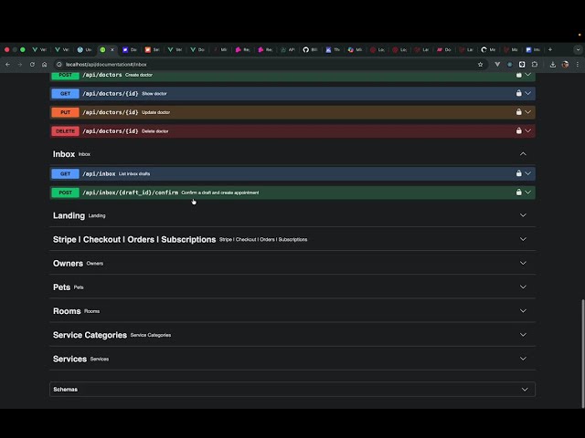
Task: Bookmark this page with the star icon
Action: click(480, 65)
